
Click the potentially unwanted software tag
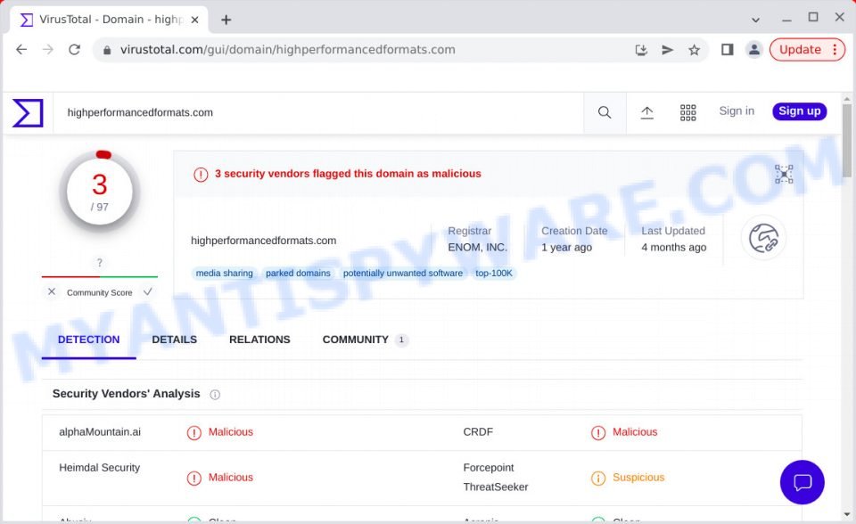pos(403,273)
